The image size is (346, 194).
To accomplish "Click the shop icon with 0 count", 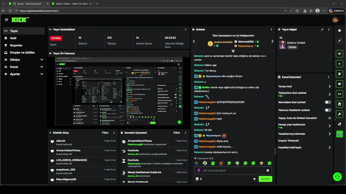I will point(197,179).
